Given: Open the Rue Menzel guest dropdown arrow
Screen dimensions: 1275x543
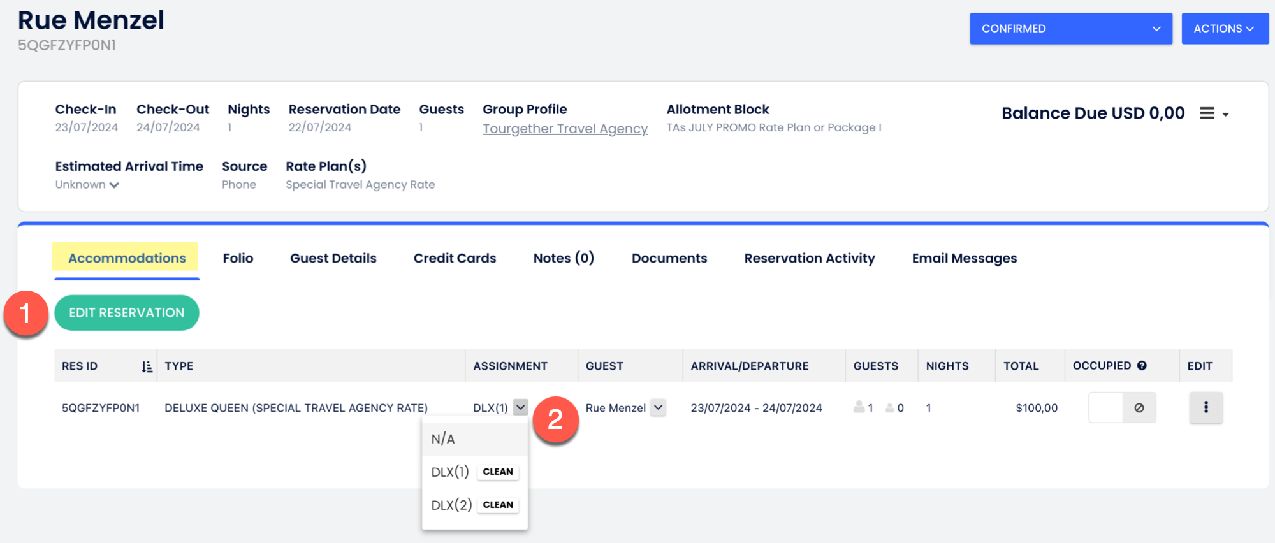Looking at the screenshot, I should point(659,407).
